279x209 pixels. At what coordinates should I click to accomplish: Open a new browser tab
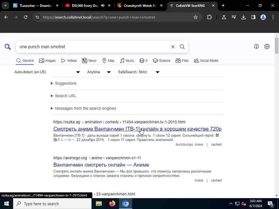(x=223, y=5)
